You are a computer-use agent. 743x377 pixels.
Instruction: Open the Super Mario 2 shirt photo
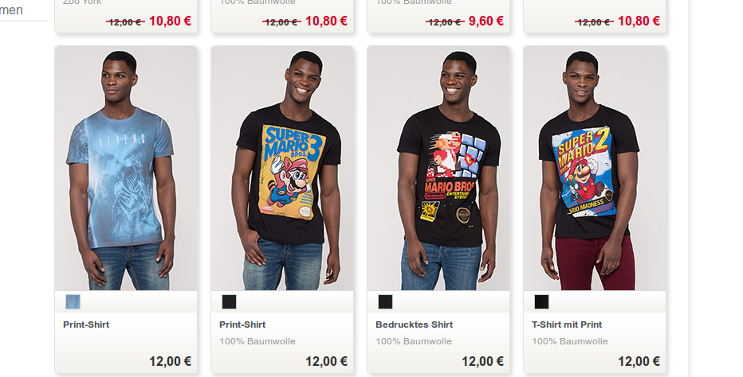[x=595, y=169]
